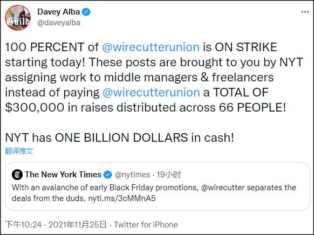Screen dimensions: 314x235
Task: Open Davey Alba's profile picture
Action: 18,18
